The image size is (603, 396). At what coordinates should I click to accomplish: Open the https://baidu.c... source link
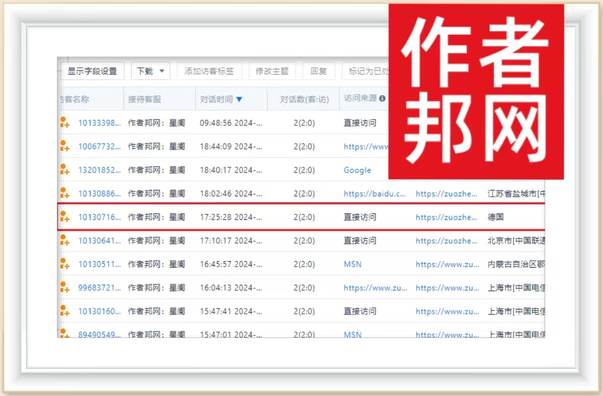(x=375, y=194)
